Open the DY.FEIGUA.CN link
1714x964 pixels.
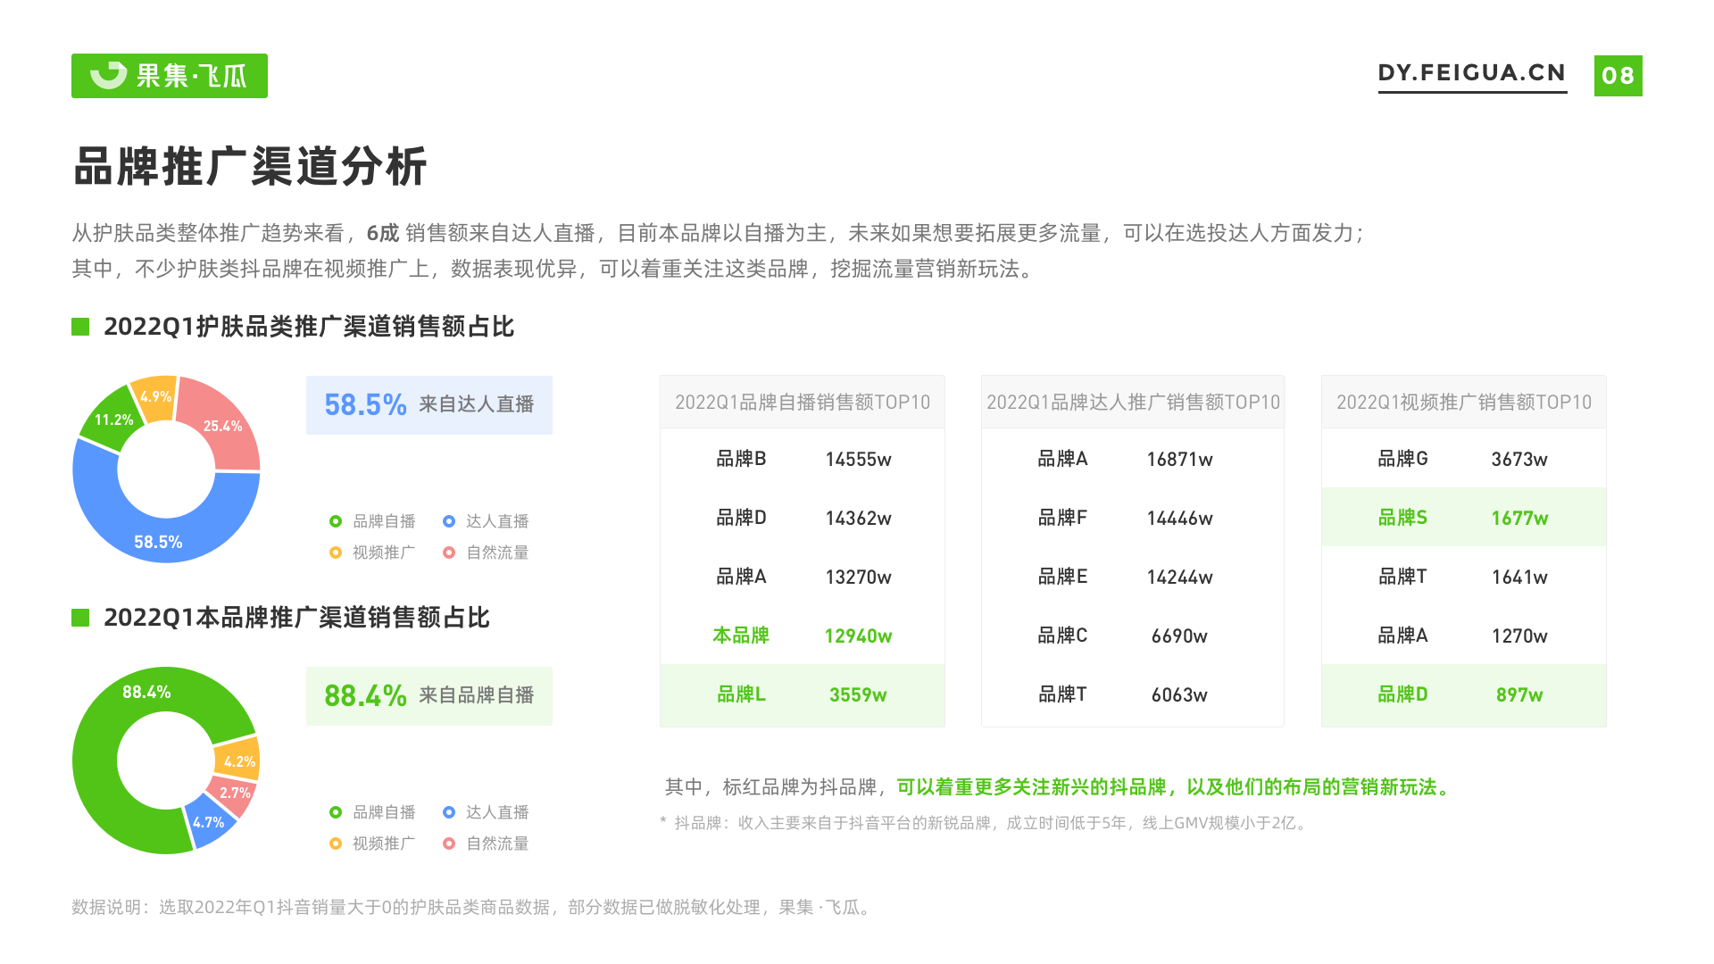coord(1471,73)
